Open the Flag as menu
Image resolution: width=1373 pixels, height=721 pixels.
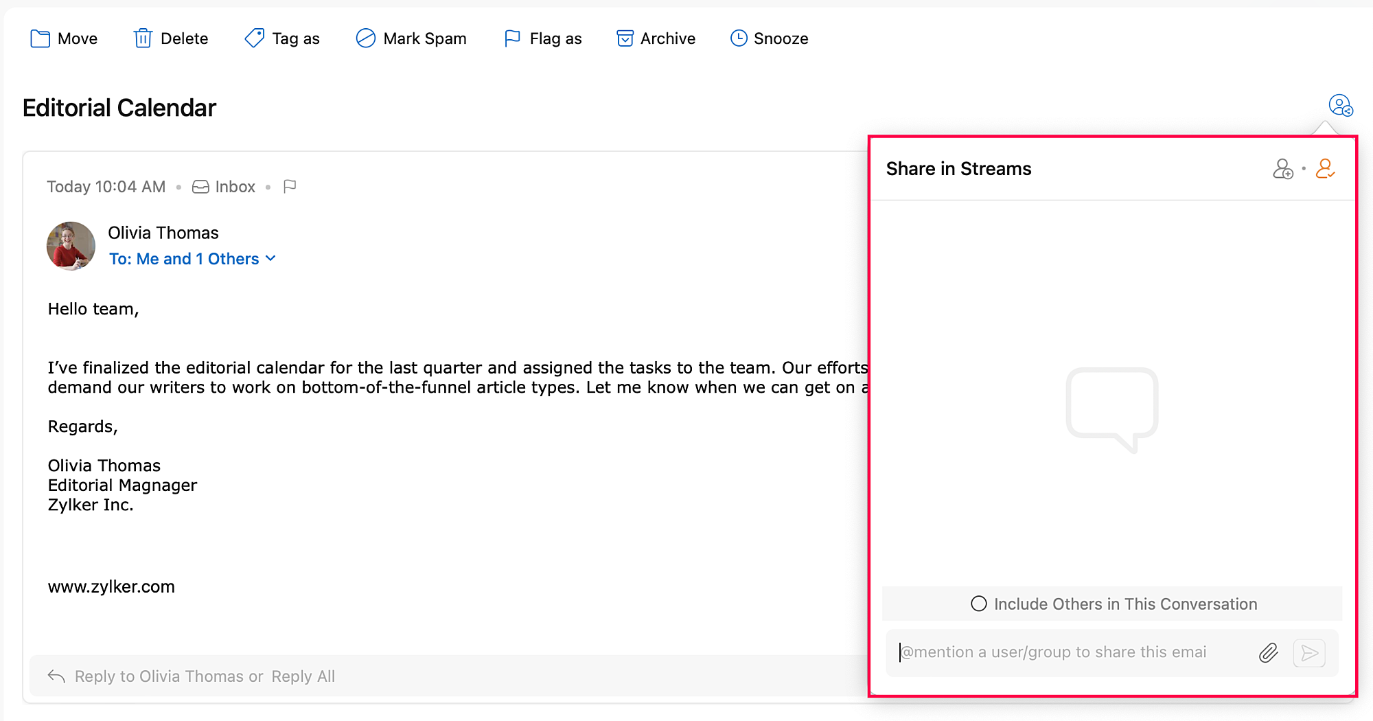point(542,38)
